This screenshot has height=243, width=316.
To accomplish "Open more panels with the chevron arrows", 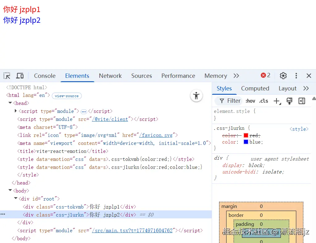I will pos(236,76).
